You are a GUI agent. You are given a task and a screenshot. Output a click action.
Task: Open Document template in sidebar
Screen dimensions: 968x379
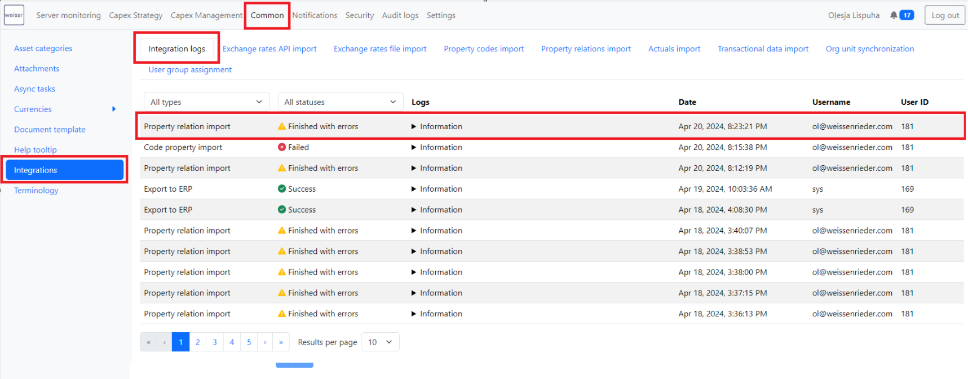point(50,130)
